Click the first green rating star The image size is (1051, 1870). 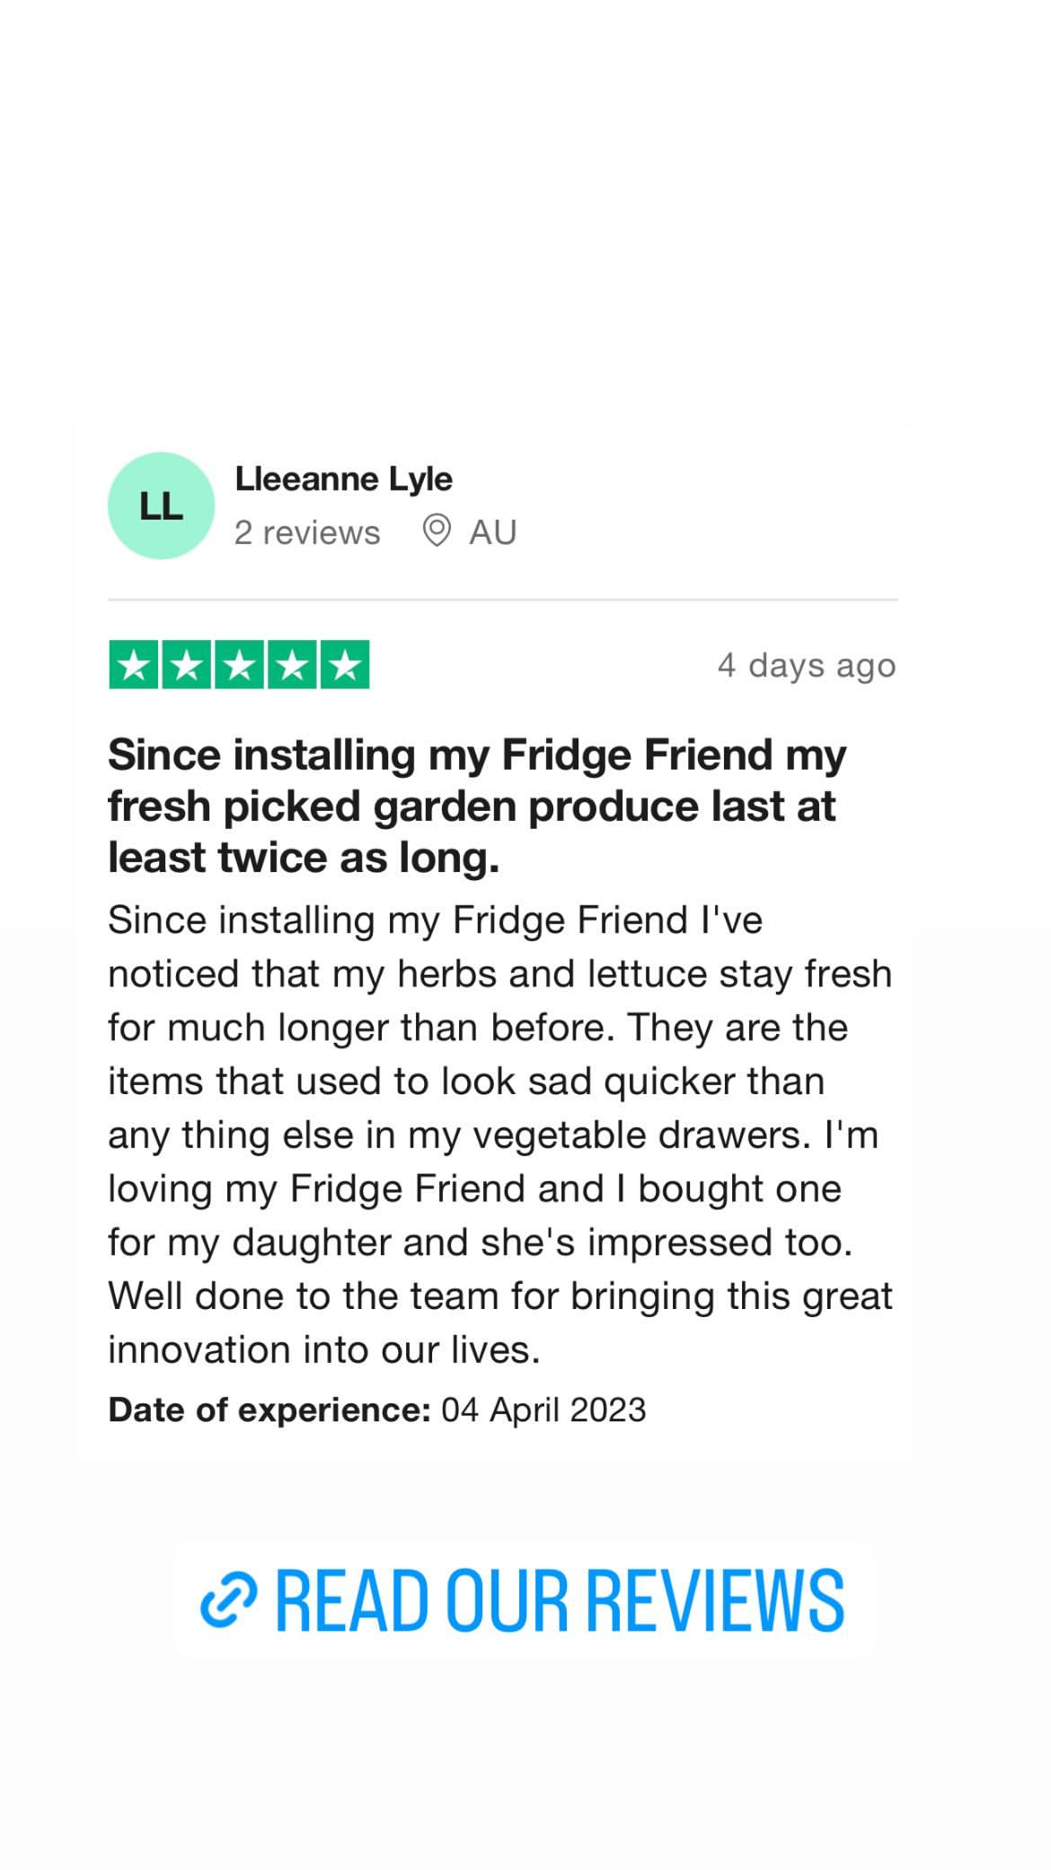point(134,665)
